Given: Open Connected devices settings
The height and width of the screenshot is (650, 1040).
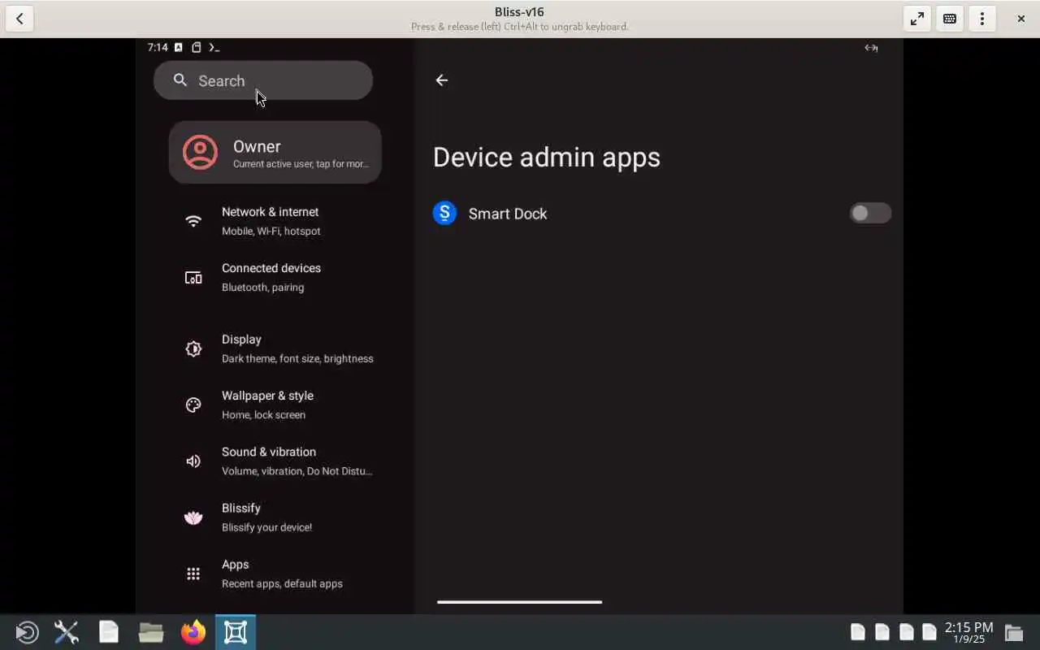Looking at the screenshot, I should [x=275, y=277].
